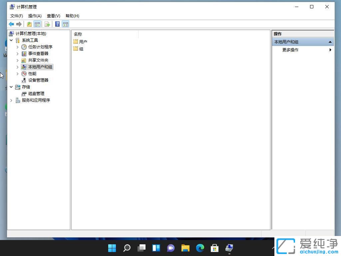341x256 pixels.
Task: Click the Help question mark toolbar icon
Action: click(57, 24)
